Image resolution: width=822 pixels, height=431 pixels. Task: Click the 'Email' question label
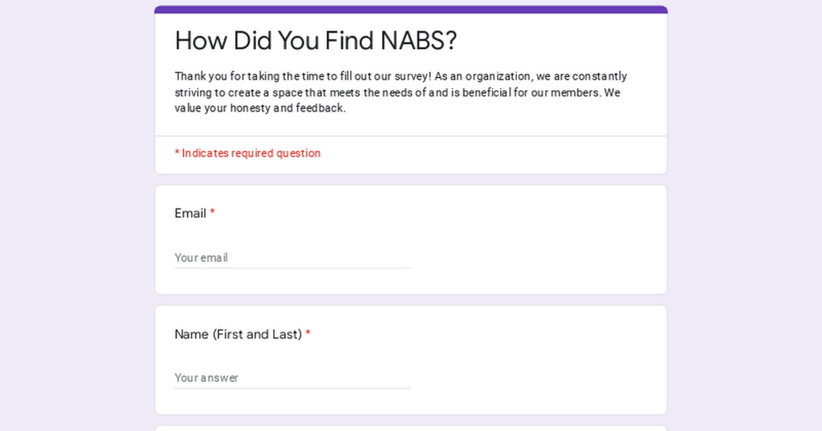coord(190,213)
